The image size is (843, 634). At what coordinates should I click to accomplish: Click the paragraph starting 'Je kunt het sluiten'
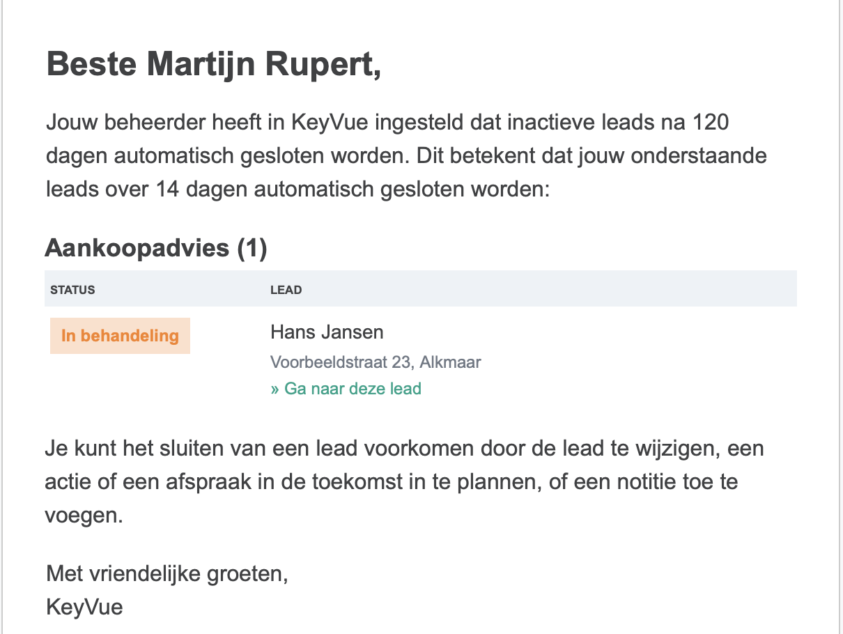(405, 482)
